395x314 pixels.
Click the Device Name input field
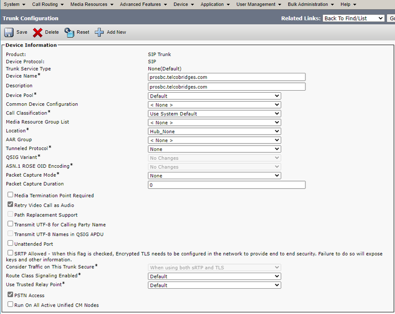(x=227, y=77)
